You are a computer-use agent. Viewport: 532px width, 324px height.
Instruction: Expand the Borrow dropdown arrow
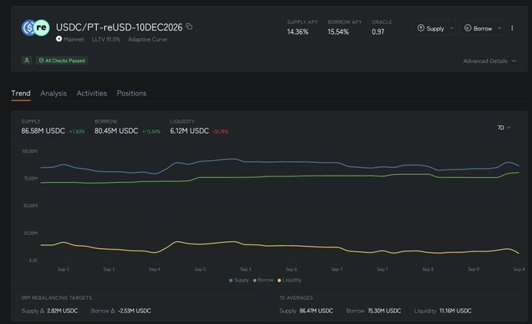[499, 28]
